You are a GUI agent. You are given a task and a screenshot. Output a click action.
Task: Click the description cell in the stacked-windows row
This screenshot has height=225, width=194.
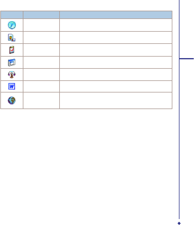click(x=116, y=63)
